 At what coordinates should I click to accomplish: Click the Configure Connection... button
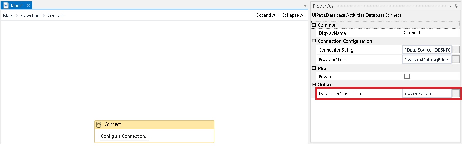point(124,136)
